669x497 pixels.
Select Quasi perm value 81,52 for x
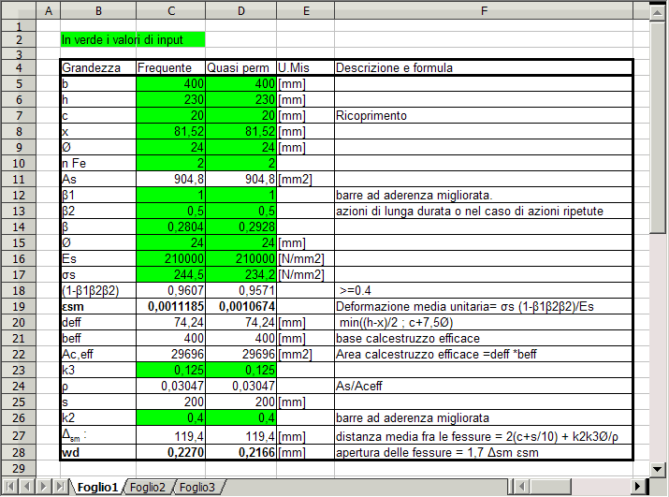click(241, 132)
